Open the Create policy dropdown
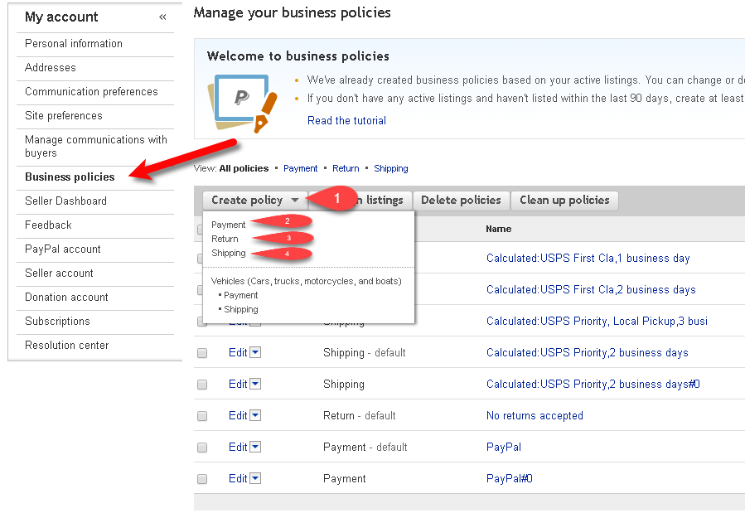The height and width of the screenshot is (513, 745). [254, 200]
